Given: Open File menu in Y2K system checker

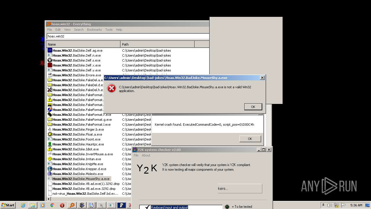Looking at the screenshot, I should point(136,155).
